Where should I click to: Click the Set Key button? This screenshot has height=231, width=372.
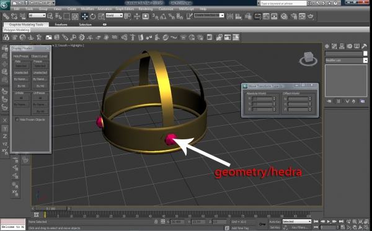(x=275, y=227)
